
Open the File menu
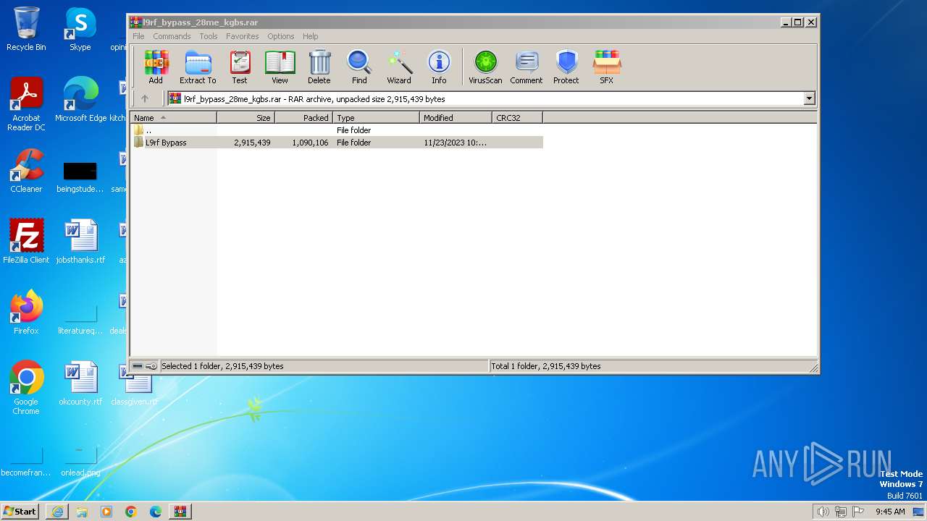[x=138, y=36]
